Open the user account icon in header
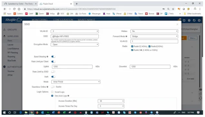Viewport: 205px width, 117px height. (199, 20)
